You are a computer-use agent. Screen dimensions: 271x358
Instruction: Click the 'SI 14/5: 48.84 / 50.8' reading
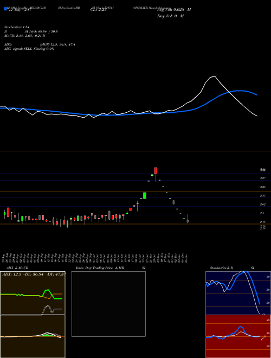click(x=41, y=31)
